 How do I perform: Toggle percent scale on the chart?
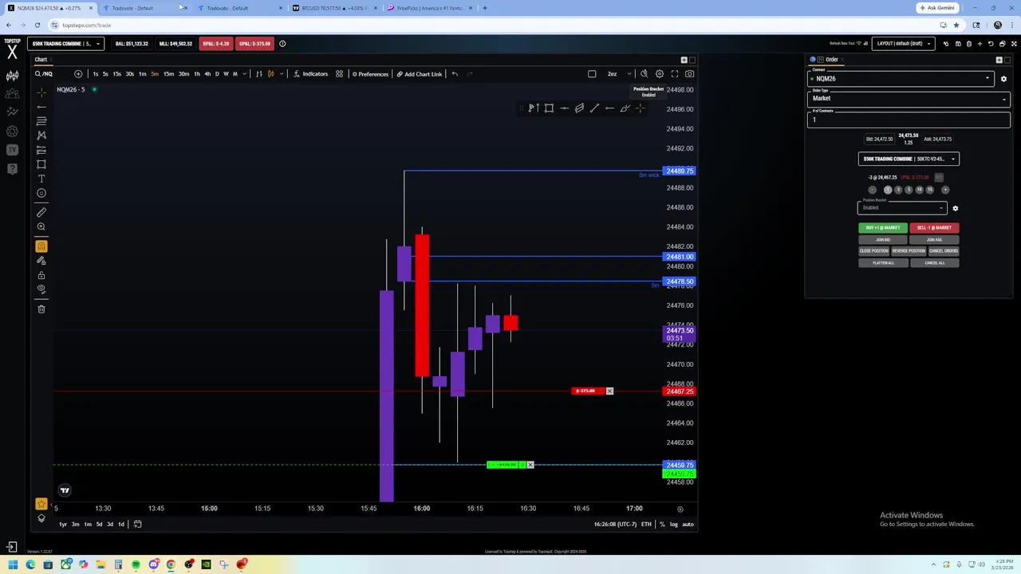(662, 525)
